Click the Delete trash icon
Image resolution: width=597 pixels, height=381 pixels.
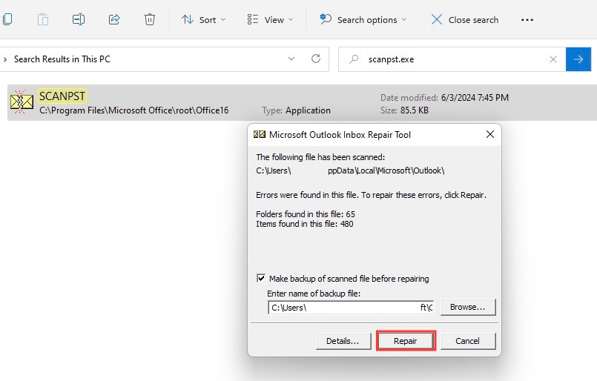(150, 19)
